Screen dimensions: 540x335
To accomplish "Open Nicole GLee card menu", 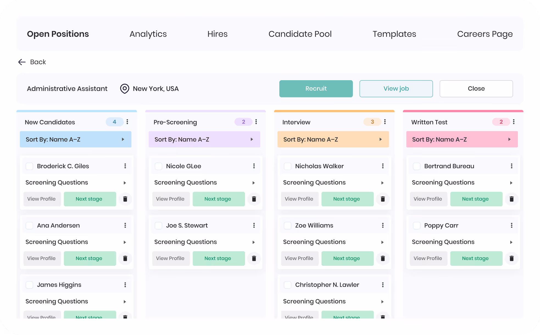I will (x=254, y=166).
